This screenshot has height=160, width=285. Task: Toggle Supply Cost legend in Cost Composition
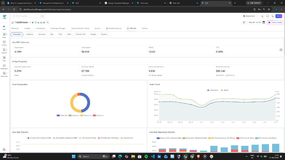coord(62,115)
